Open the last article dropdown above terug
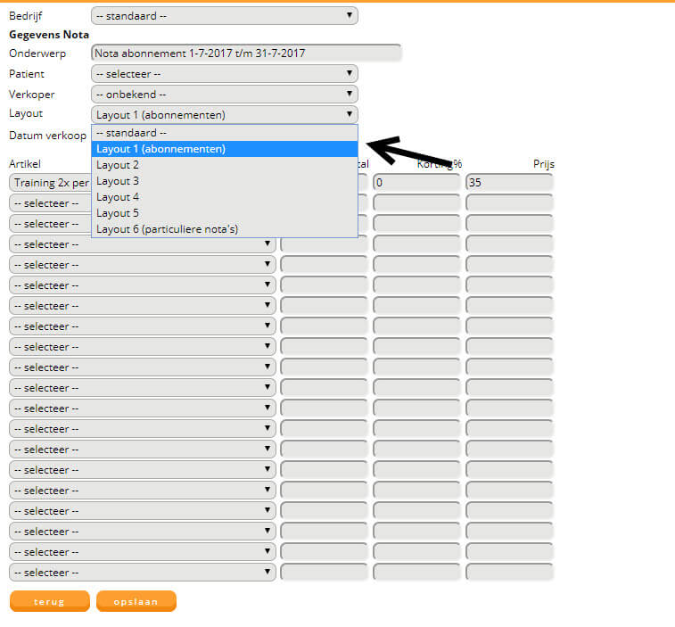This screenshot has height=627, width=675. pyautogui.click(x=143, y=573)
